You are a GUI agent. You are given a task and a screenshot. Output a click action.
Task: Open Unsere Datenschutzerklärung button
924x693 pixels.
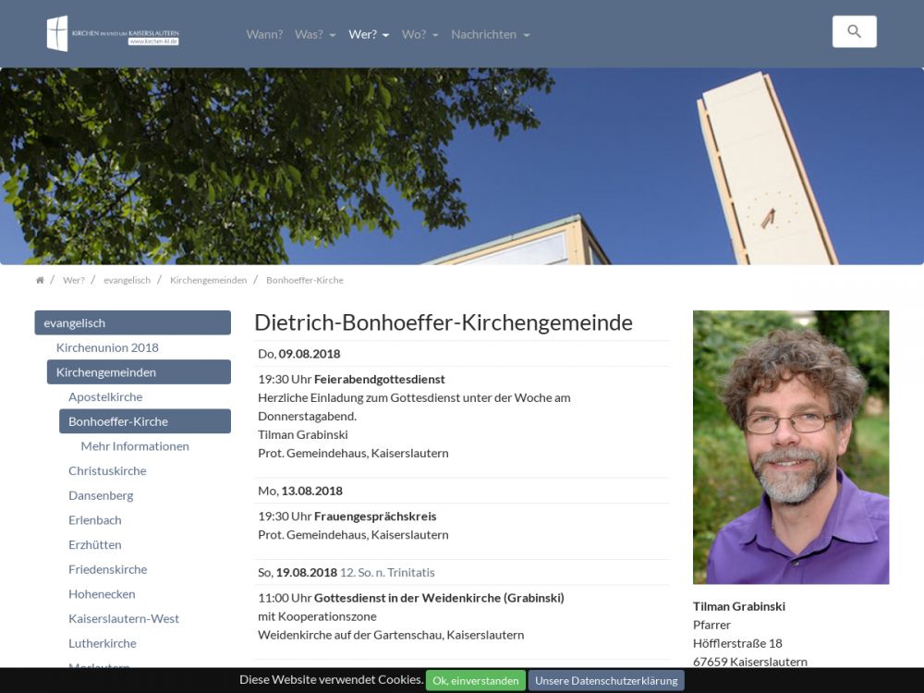click(x=606, y=681)
